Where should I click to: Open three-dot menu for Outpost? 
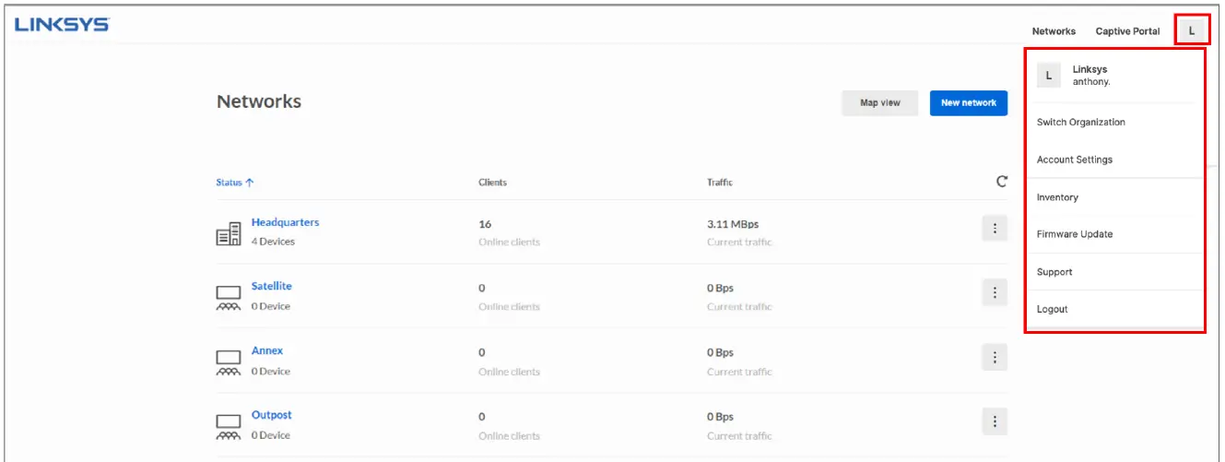(995, 421)
